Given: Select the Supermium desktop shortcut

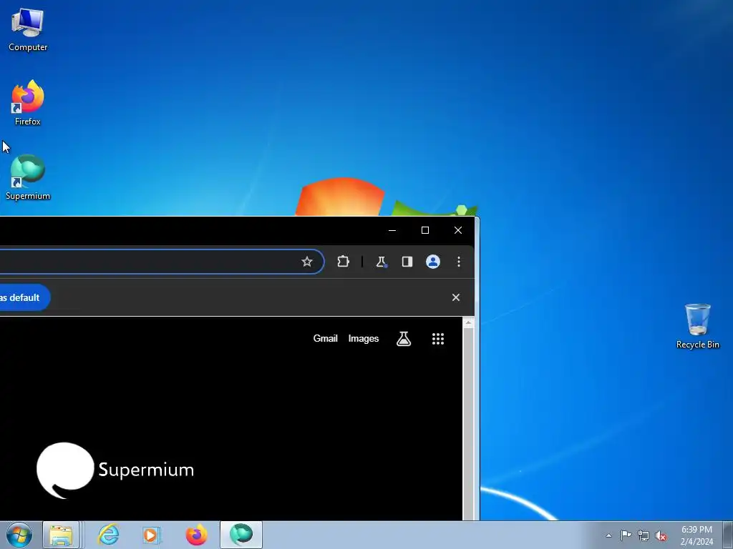Looking at the screenshot, I should point(28,177).
